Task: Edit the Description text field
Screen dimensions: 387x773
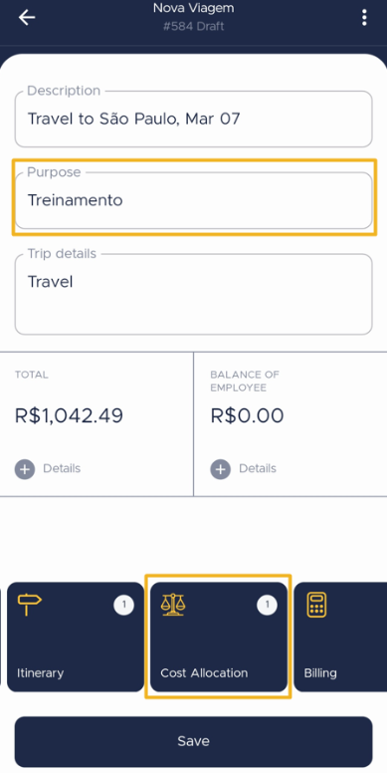Action: click(x=193, y=119)
